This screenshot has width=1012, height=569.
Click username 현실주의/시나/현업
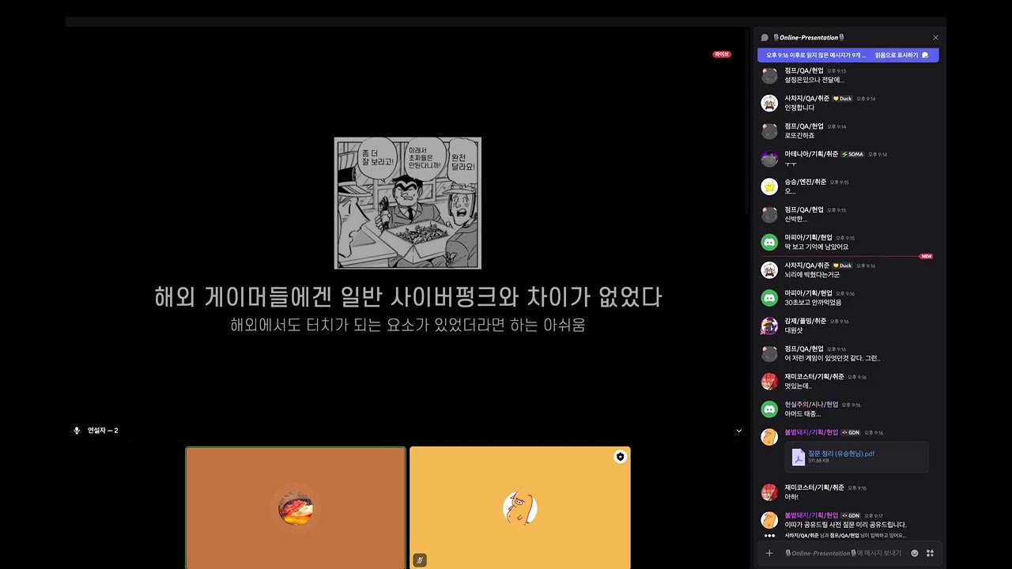pos(811,404)
